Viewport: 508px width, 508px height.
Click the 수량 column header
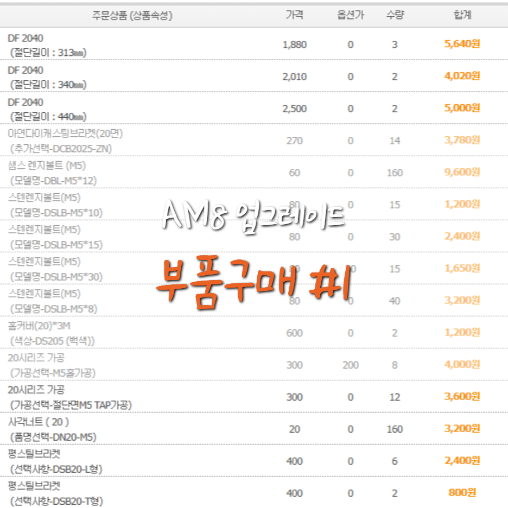[395, 15]
